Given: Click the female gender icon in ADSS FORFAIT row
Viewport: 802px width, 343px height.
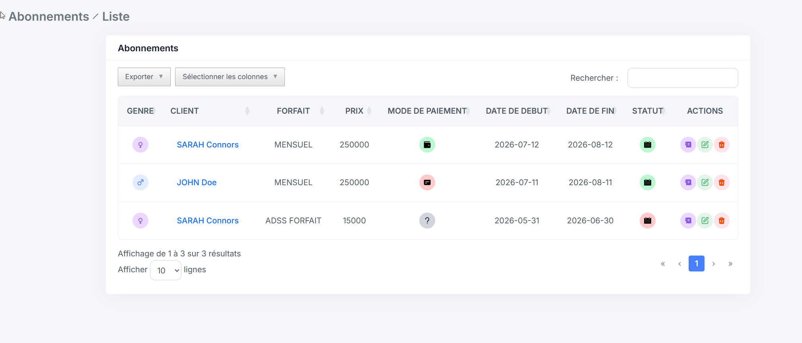Looking at the screenshot, I should [140, 221].
